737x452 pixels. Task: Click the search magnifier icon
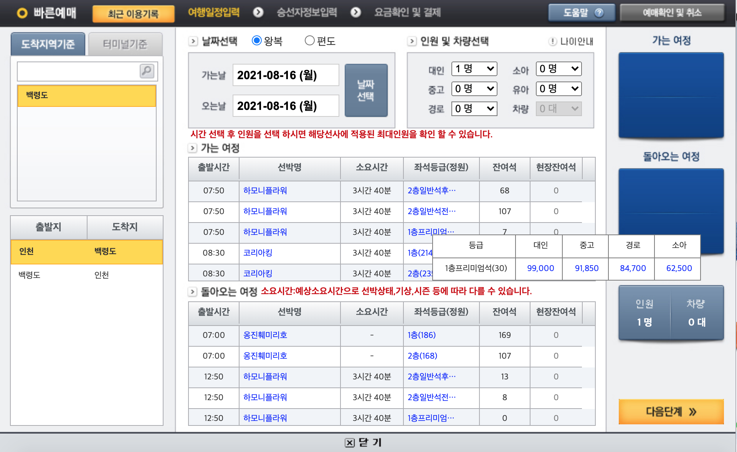(x=147, y=71)
